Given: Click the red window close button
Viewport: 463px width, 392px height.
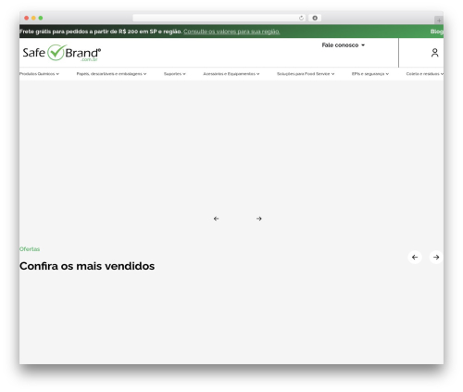Looking at the screenshot, I should (27, 18).
